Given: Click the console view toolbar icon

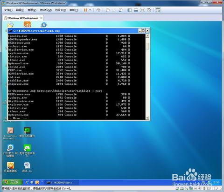Looking at the screenshot, I should 158,10.
